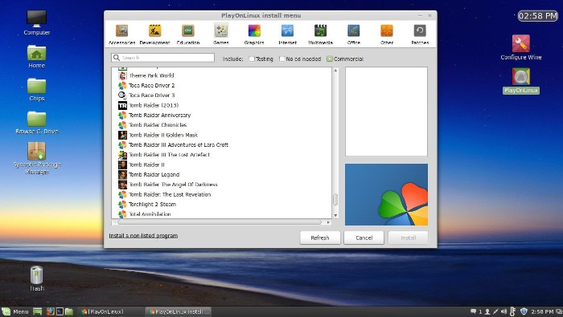
Task: Click the vertical scrollbar handle
Action: pos(335,200)
